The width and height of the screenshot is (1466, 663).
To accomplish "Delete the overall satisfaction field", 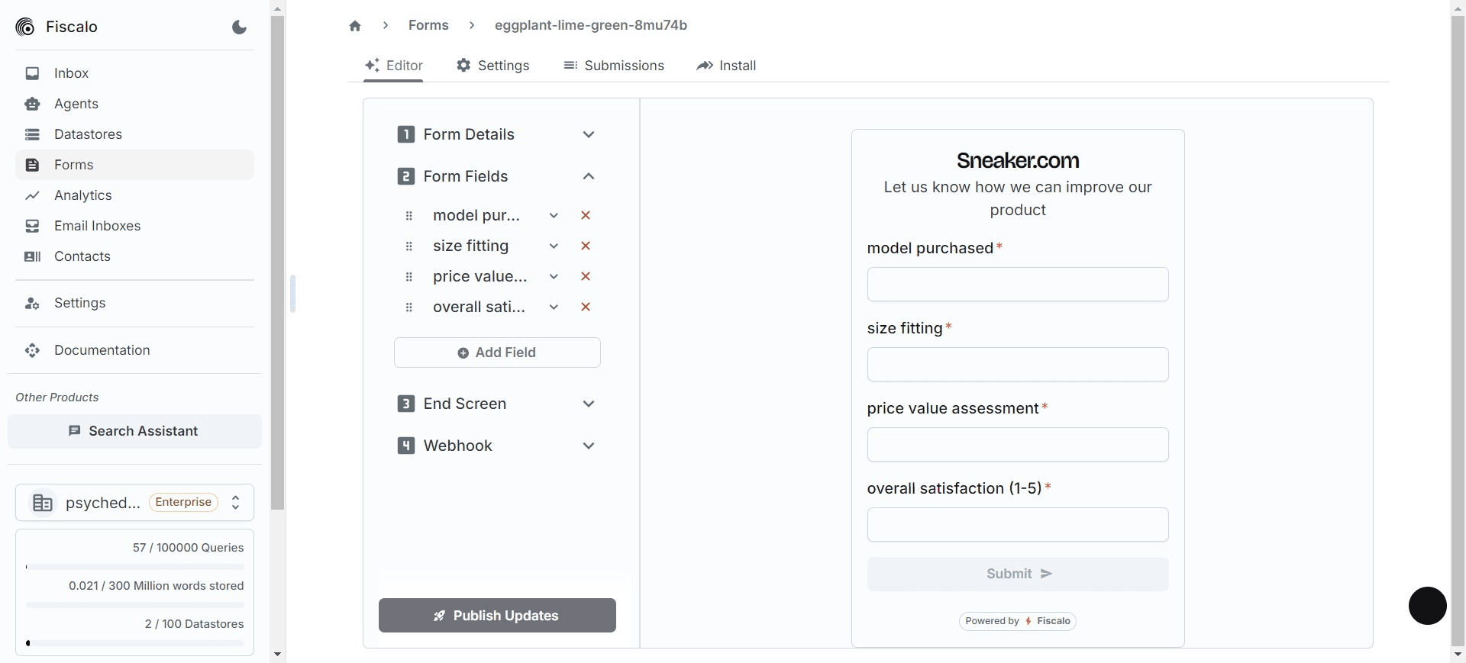I will [x=586, y=307].
